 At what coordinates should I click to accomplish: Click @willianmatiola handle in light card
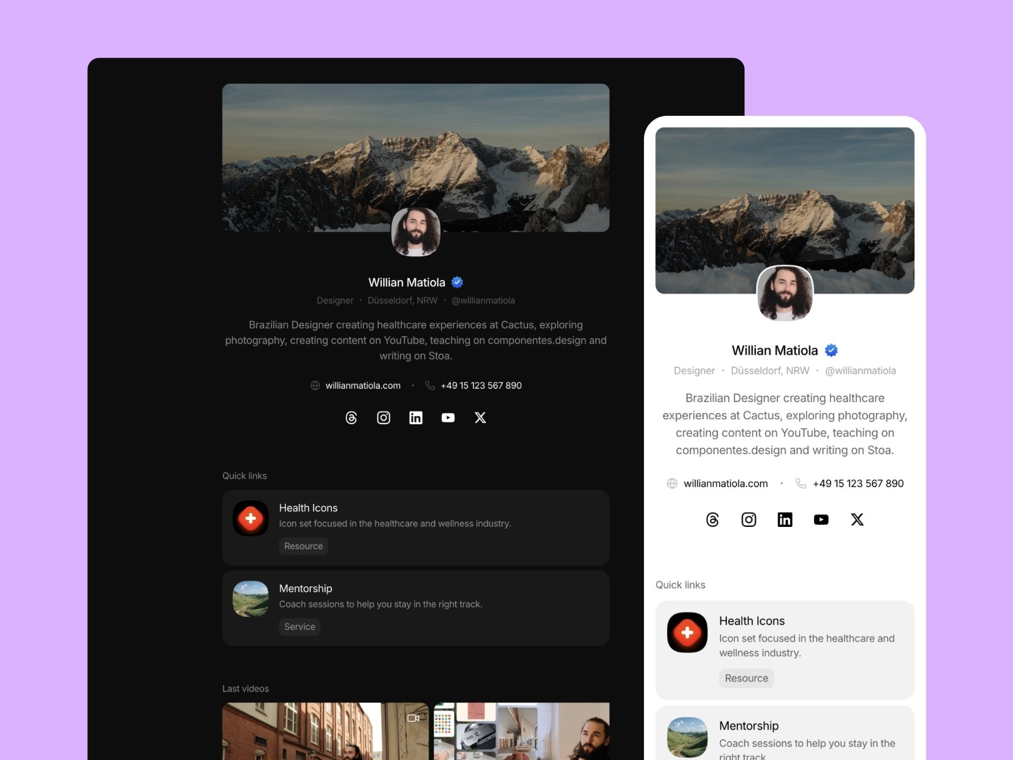860,370
